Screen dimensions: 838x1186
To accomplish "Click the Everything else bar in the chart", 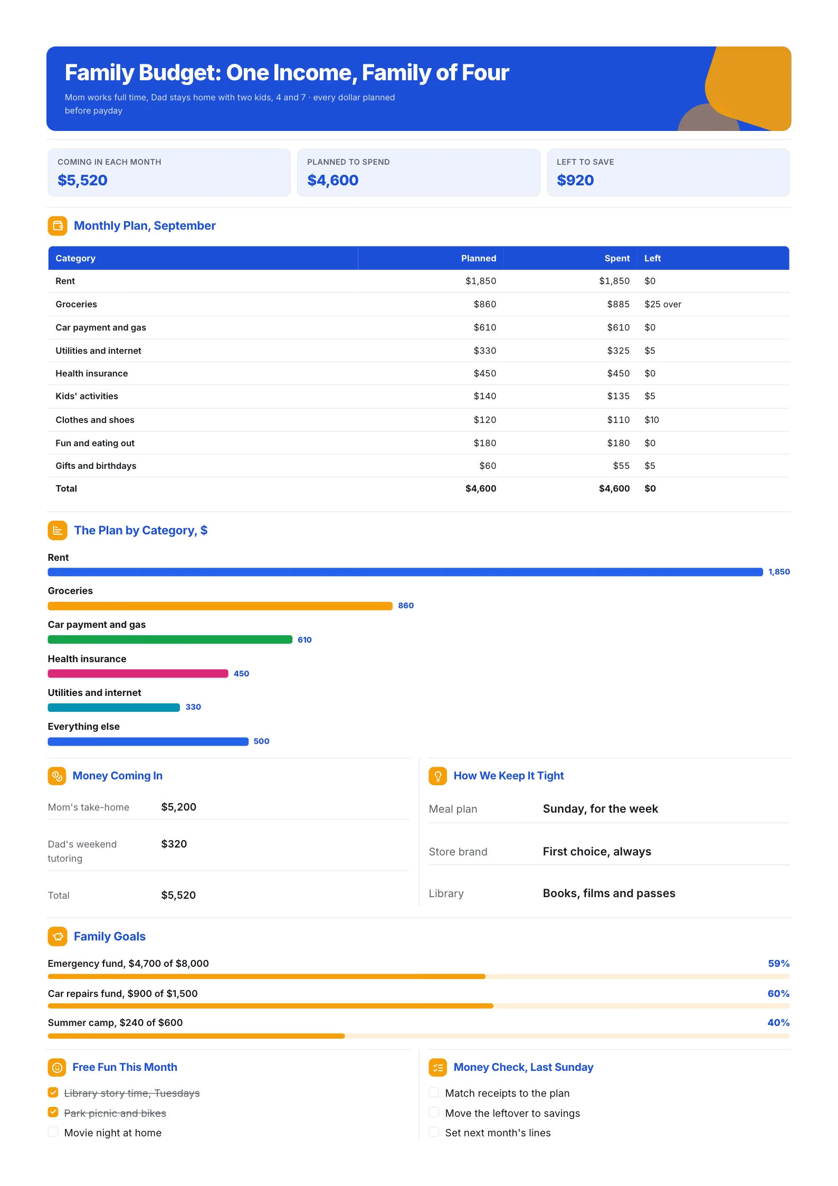I will coord(148,741).
